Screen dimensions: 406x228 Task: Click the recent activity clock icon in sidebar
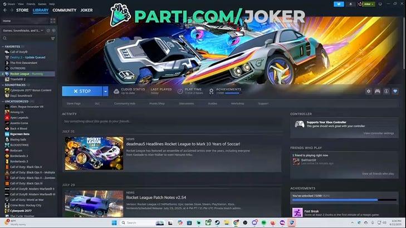(x=48, y=31)
